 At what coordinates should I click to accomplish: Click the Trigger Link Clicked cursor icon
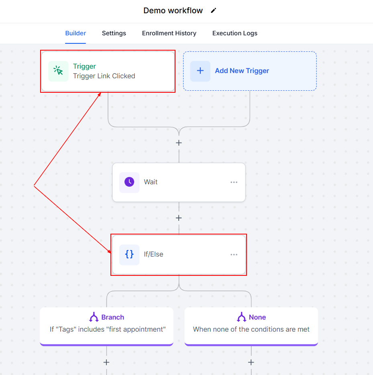pos(59,71)
